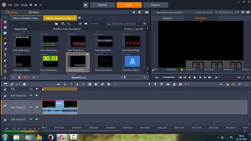
Task: Open the thumbnail view dropdown arrow
Action: click(29, 78)
